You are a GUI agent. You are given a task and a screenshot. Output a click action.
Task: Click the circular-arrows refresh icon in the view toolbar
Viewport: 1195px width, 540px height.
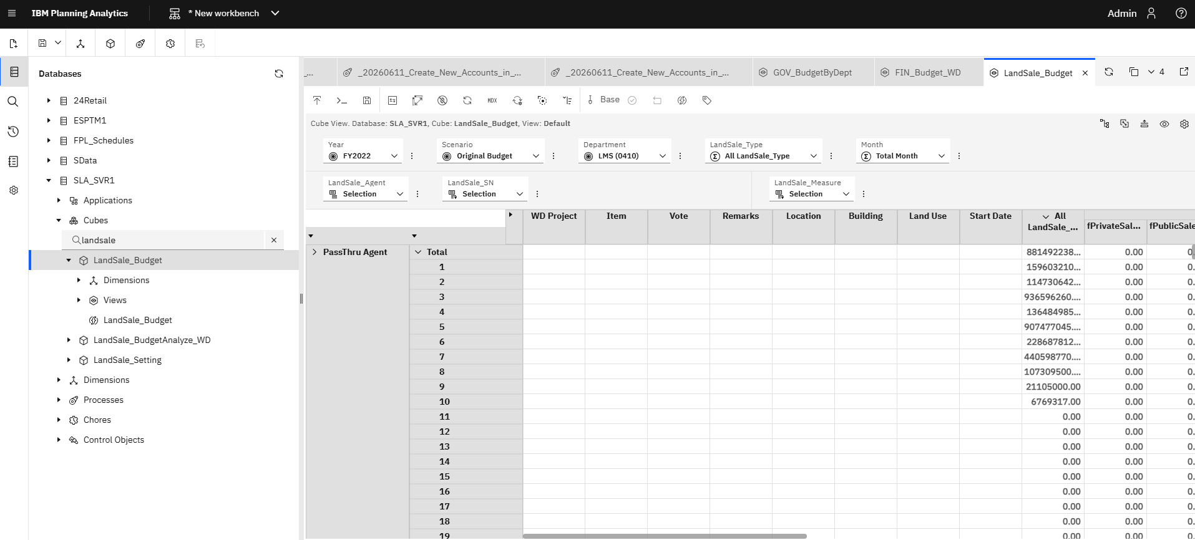(x=467, y=100)
